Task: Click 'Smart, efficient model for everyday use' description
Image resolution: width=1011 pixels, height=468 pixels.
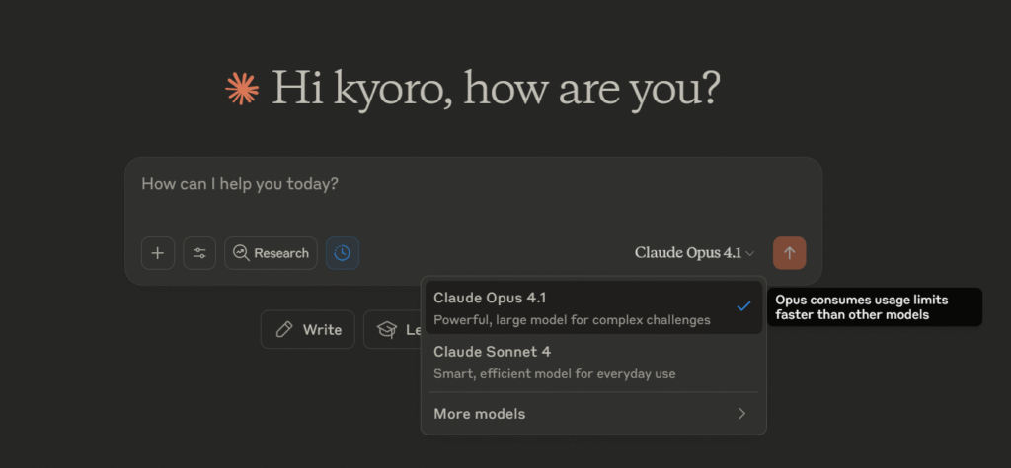Action: pos(555,373)
